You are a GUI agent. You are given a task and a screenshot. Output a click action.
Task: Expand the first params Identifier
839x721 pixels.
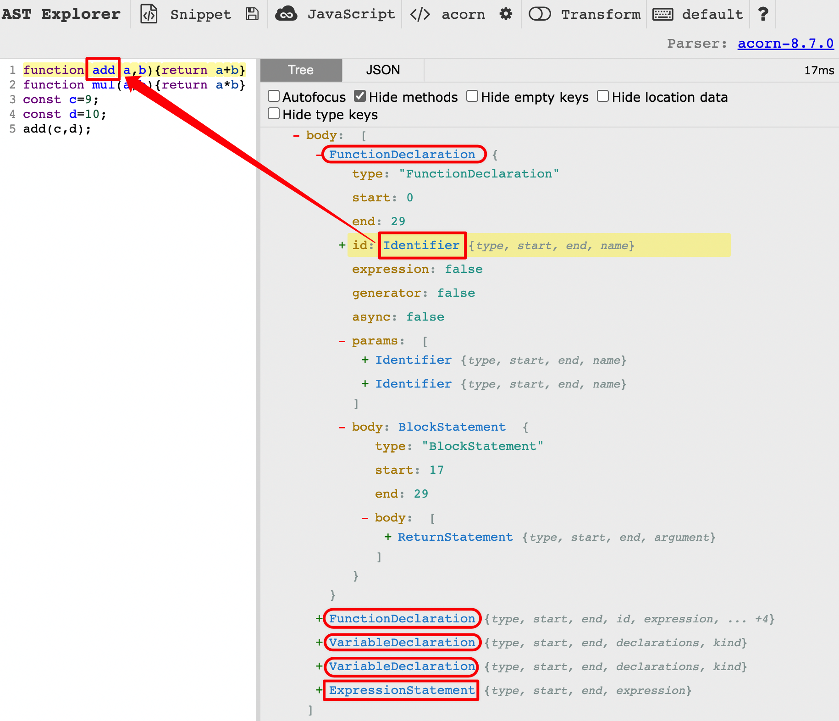click(x=365, y=360)
